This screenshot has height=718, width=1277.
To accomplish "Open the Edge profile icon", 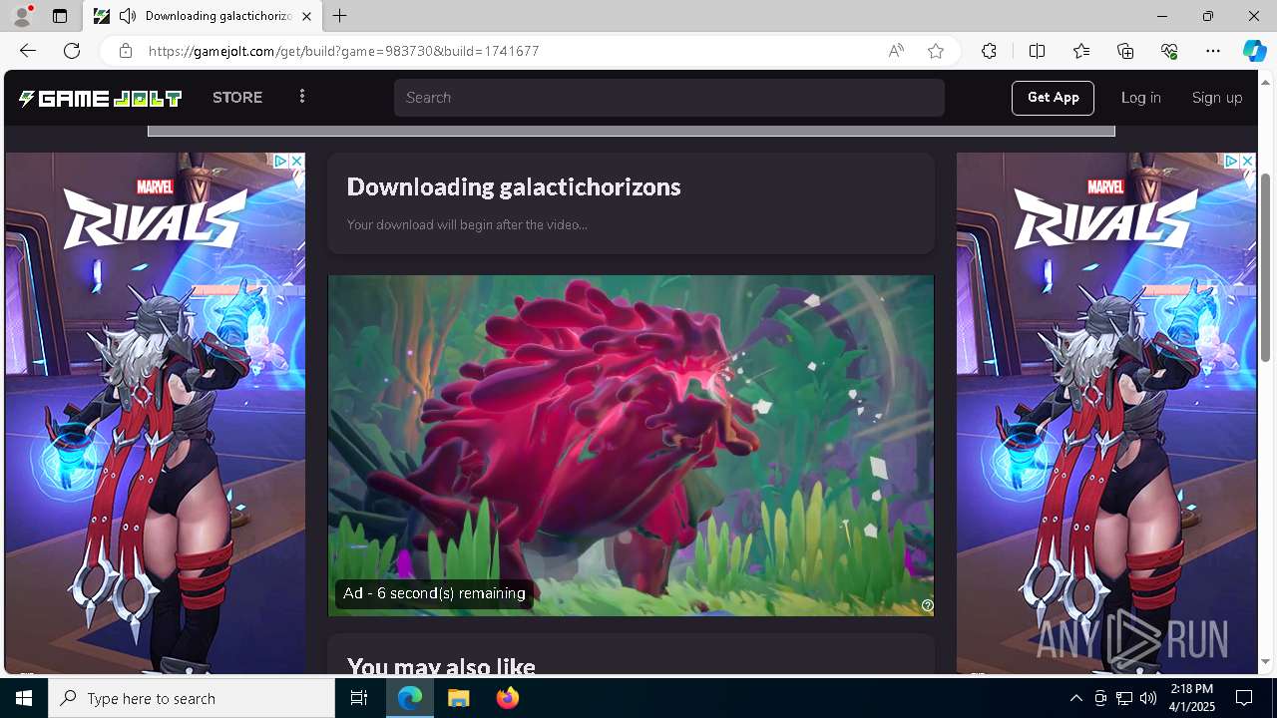I will click(x=21, y=16).
